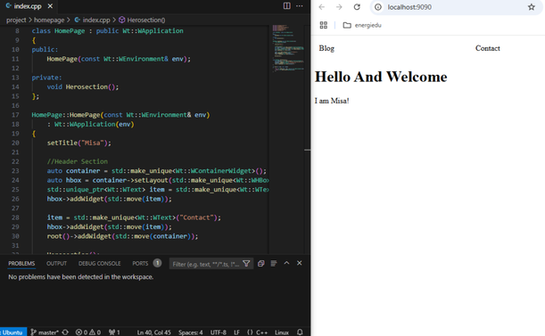This screenshot has height=336, width=545.
Task: Open the master branch picker
Action: point(45,332)
